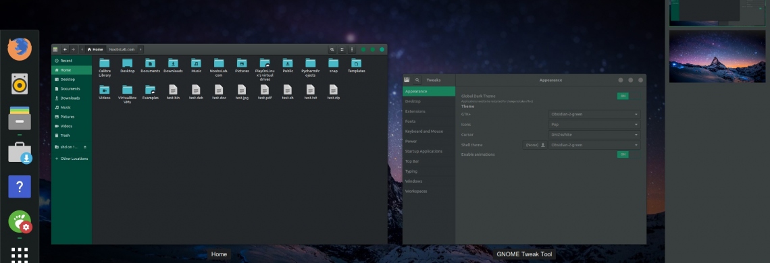Click the Home window caption label
The width and height of the screenshot is (770, 263).
tap(219, 254)
